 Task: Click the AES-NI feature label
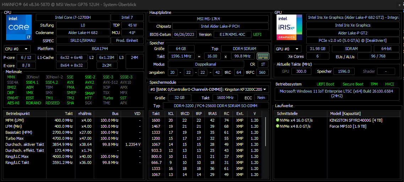[x=13, y=103]
